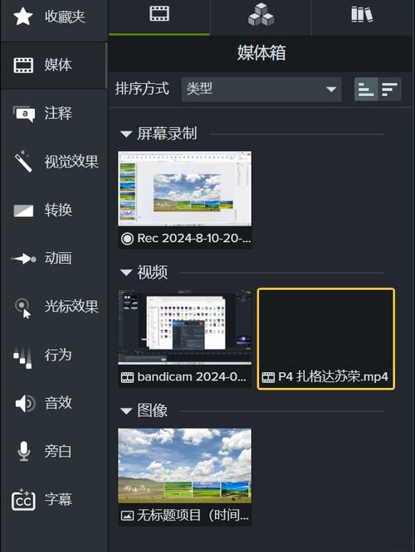Click the 动画 menu label

click(58, 259)
